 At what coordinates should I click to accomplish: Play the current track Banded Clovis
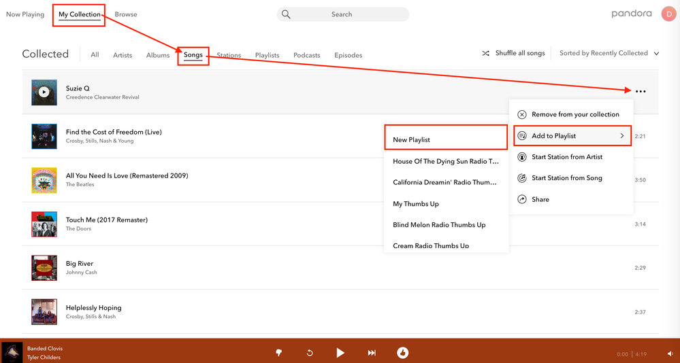tap(340, 353)
